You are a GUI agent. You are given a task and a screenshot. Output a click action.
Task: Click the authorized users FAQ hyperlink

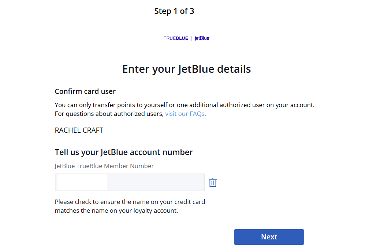[185, 114]
